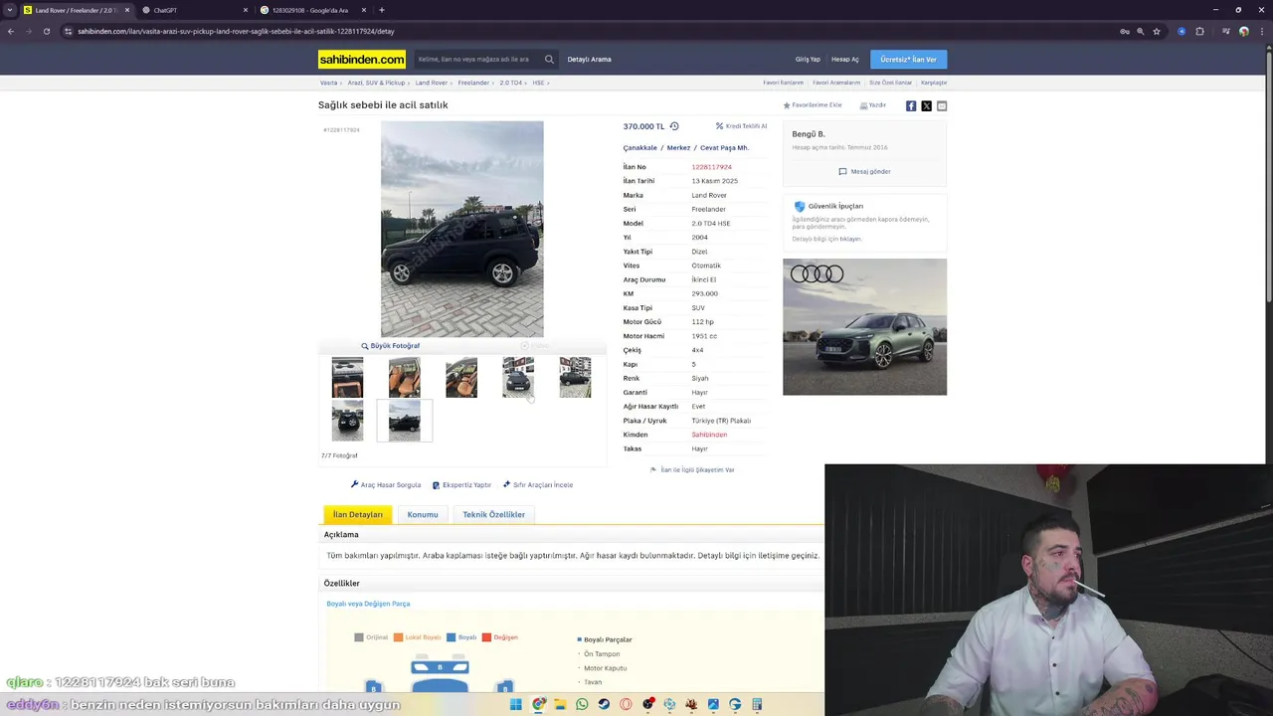Image resolution: width=1273 pixels, height=716 pixels.
Task: Click 2.0 TD4 breadcrumb
Action: [x=510, y=83]
